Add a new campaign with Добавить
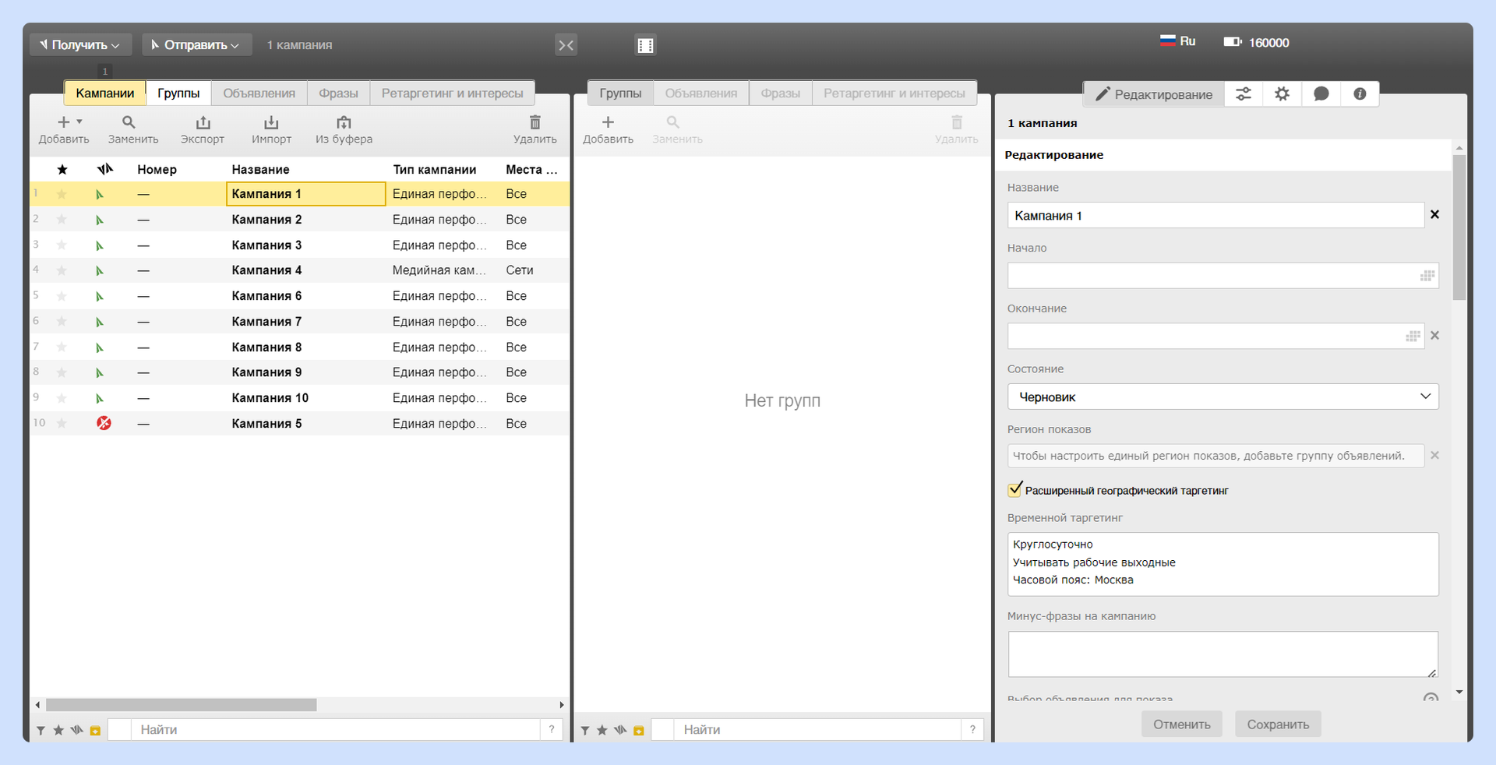1496x765 pixels. (64, 129)
